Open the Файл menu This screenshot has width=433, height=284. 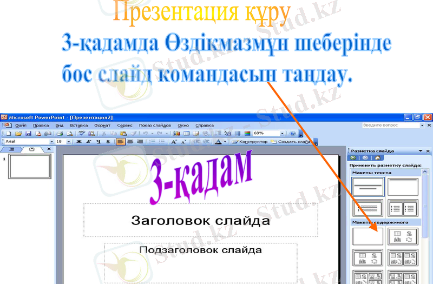pos(21,126)
